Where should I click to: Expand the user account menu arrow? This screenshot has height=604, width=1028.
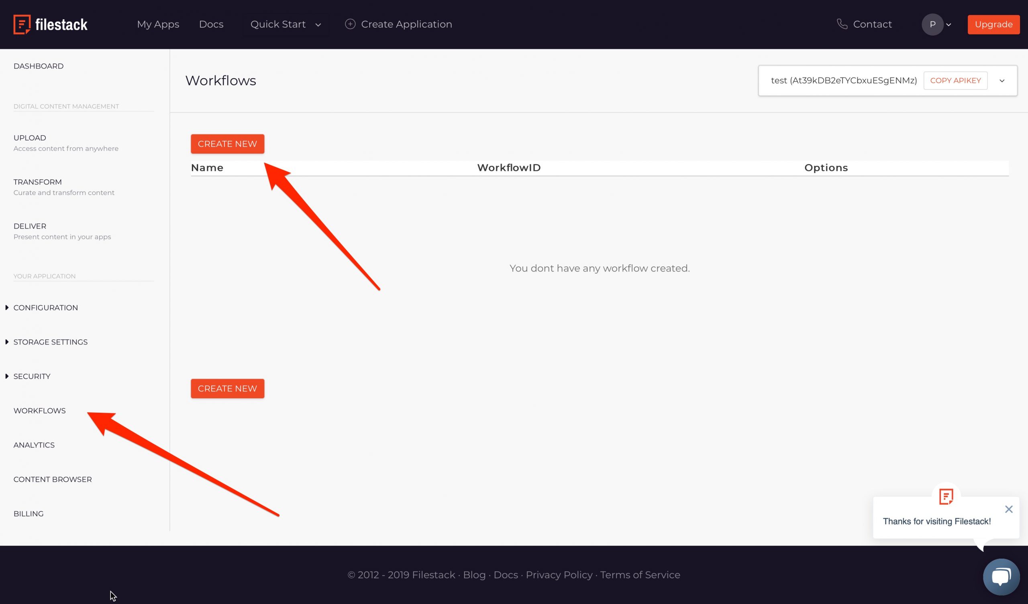[948, 25]
